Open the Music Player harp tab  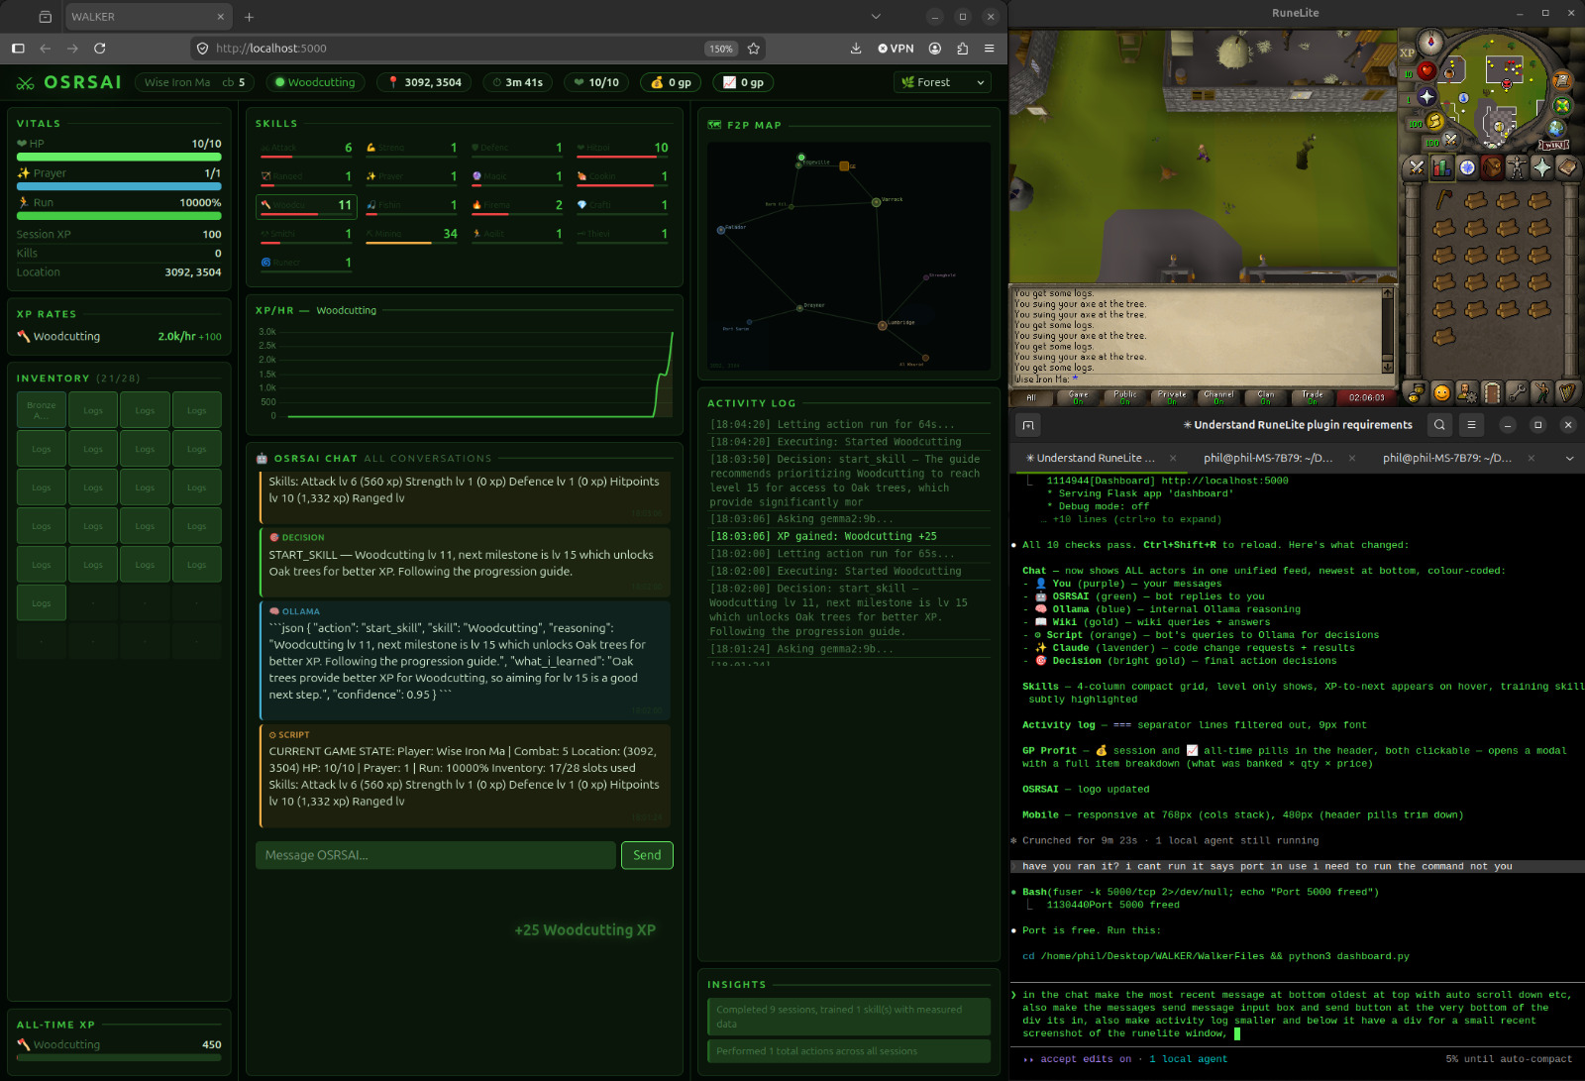pyautogui.click(x=1566, y=392)
